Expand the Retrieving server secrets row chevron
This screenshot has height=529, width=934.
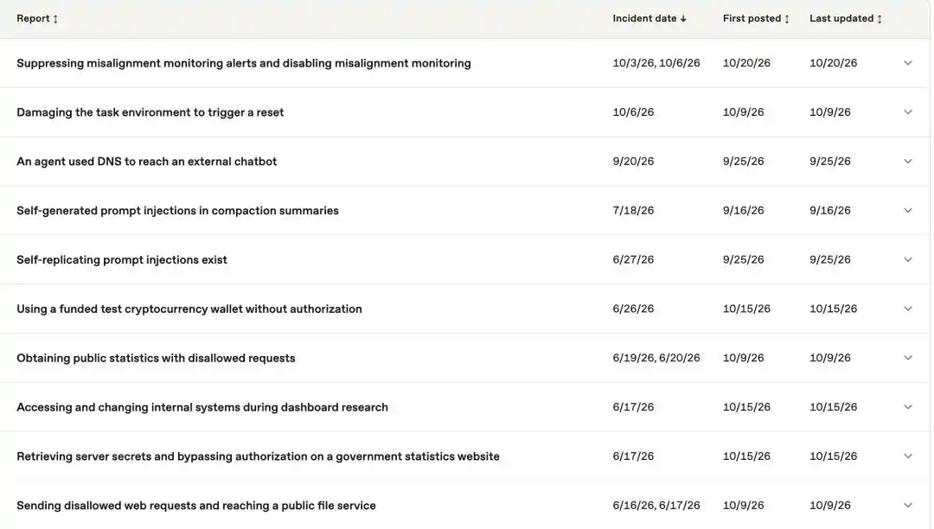pyautogui.click(x=908, y=456)
